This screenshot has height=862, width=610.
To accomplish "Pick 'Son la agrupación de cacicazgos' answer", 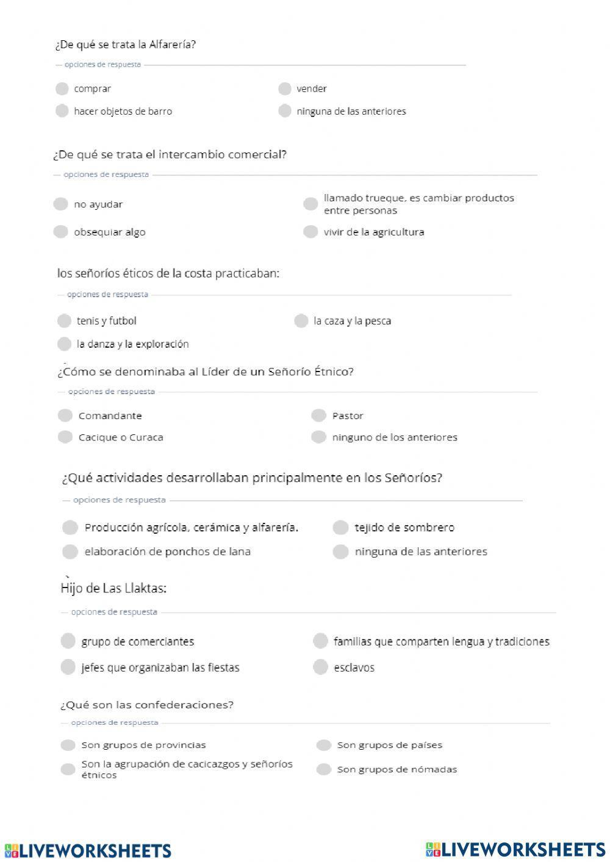I will coord(68,769).
